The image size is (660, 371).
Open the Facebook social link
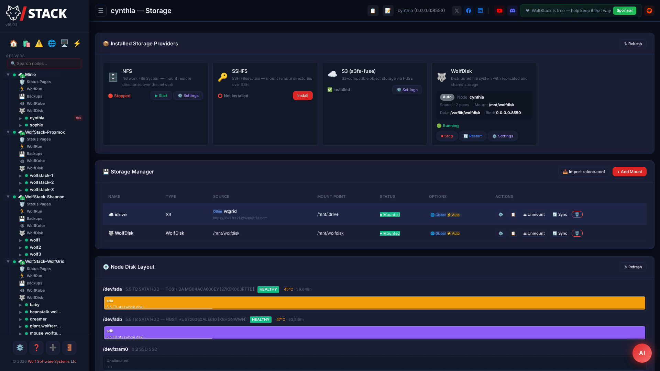pos(469,11)
